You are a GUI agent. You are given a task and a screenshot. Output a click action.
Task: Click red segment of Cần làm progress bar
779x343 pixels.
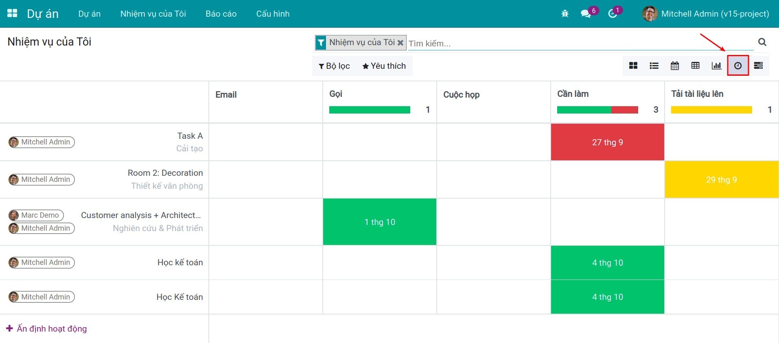click(x=624, y=110)
